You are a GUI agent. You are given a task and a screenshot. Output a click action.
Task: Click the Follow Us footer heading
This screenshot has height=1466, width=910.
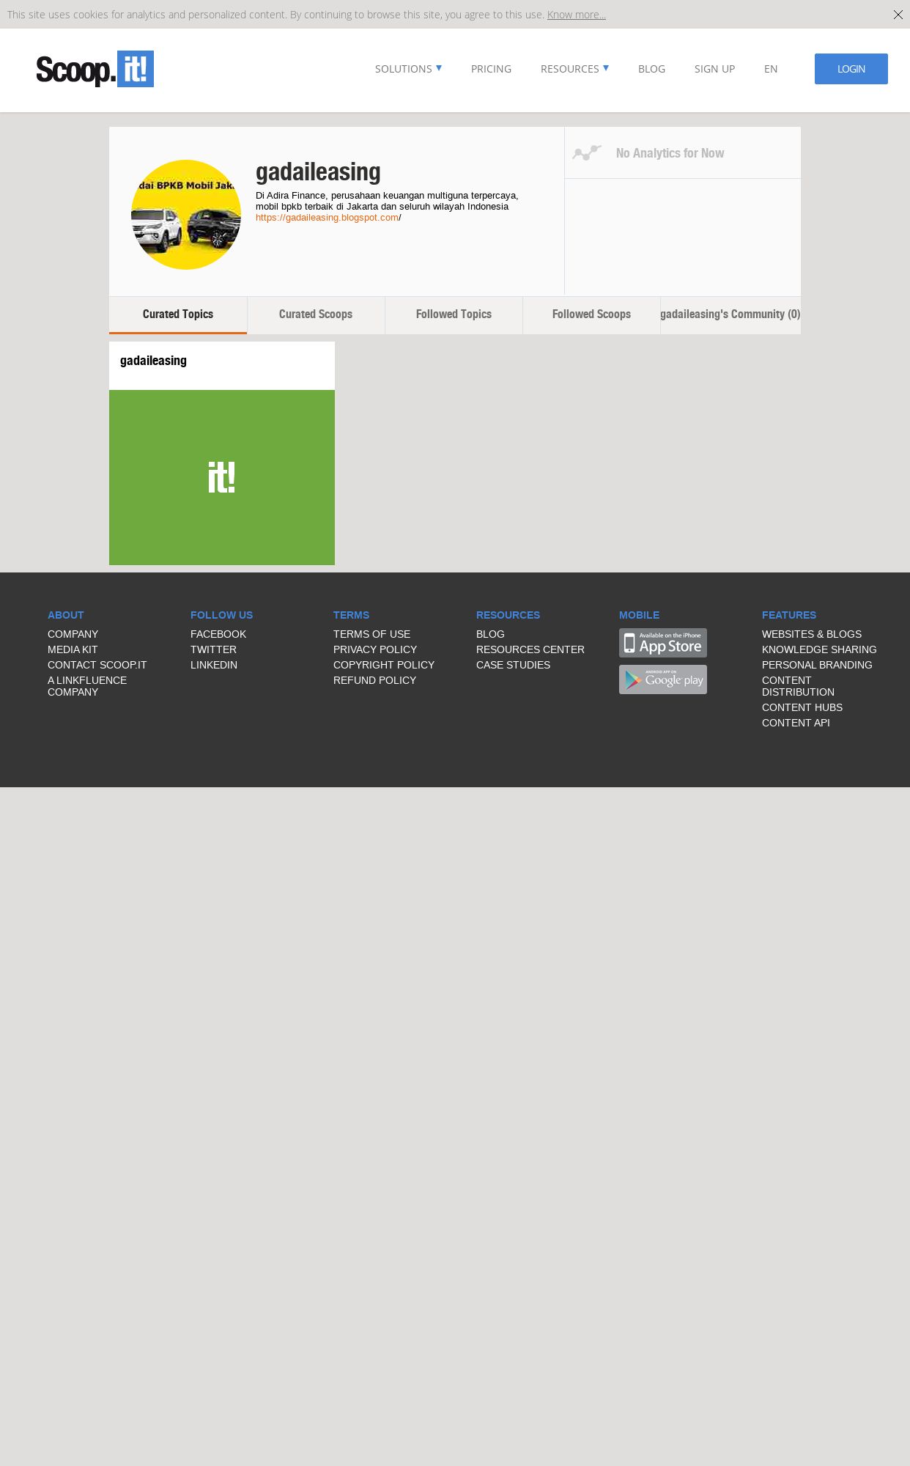coord(221,615)
